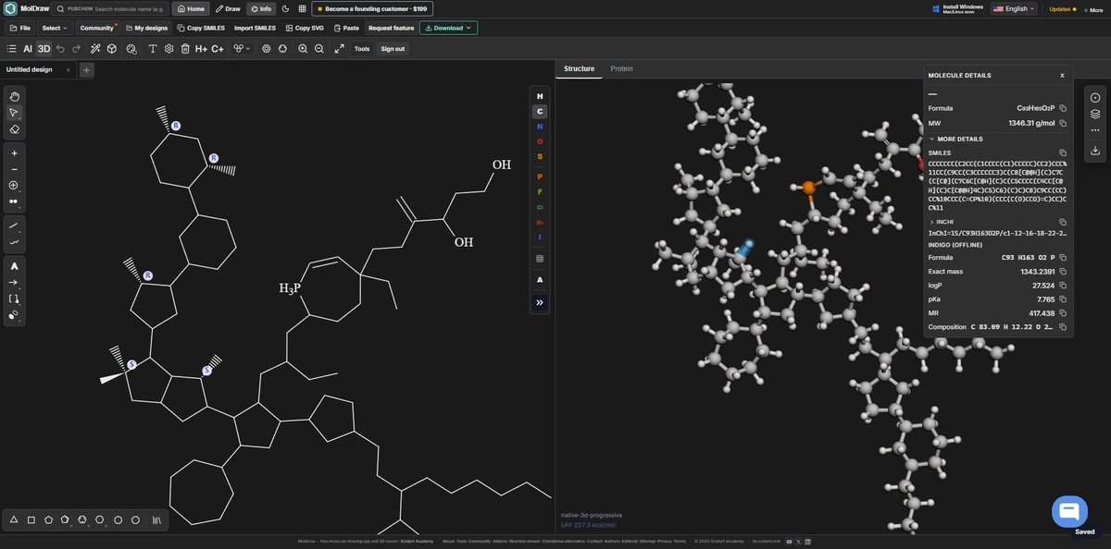Click the Request feature button
1111x549 pixels.
(x=392, y=28)
